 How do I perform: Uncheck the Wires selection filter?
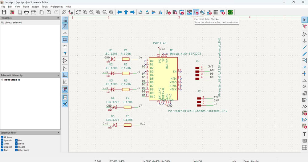(2, 144)
